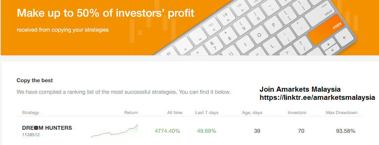This screenshot has width=379, height=145.
Task: Click the investors count 70
Action: [x=301, y=131]
